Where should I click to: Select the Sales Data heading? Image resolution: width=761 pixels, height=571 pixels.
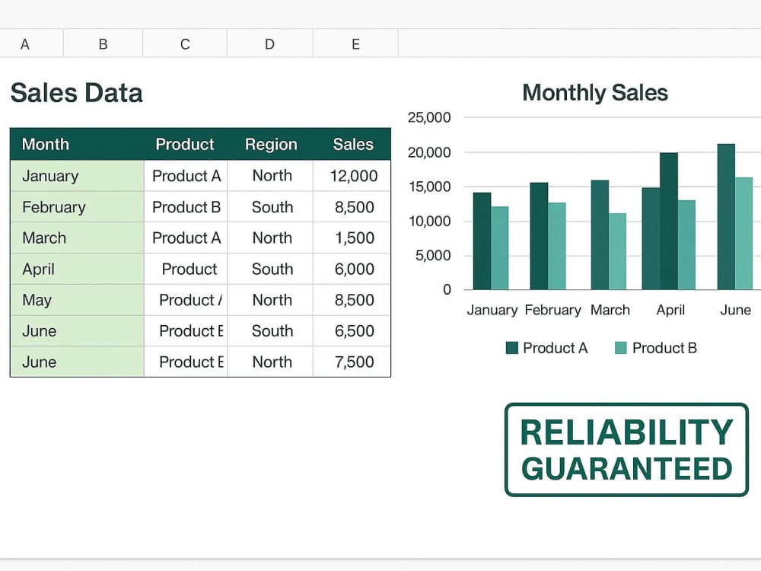click(x=77, y=93)
